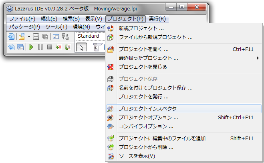The width and height of the screenshot is (264, 163).
Task: Open the 検索(S) menu
Action: pos(71,19)
